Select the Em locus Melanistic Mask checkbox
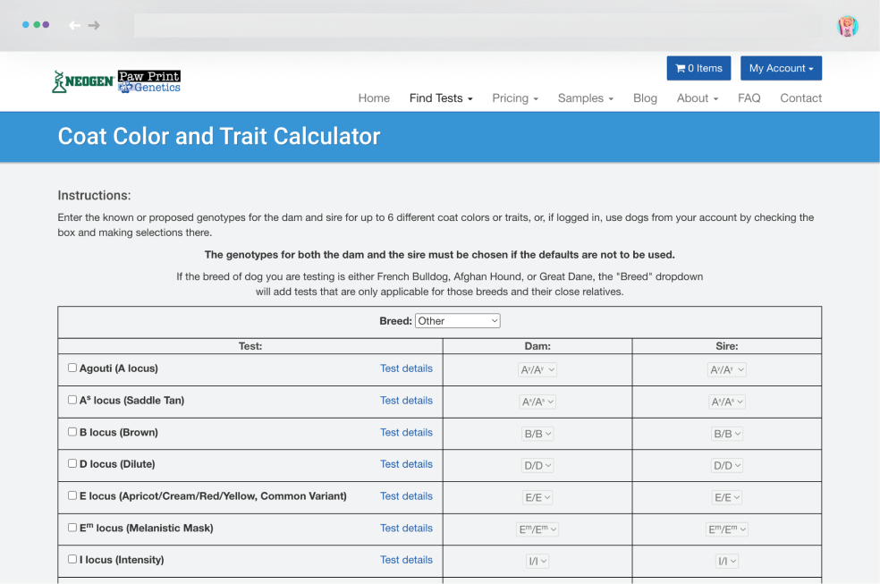 (72, 528)
